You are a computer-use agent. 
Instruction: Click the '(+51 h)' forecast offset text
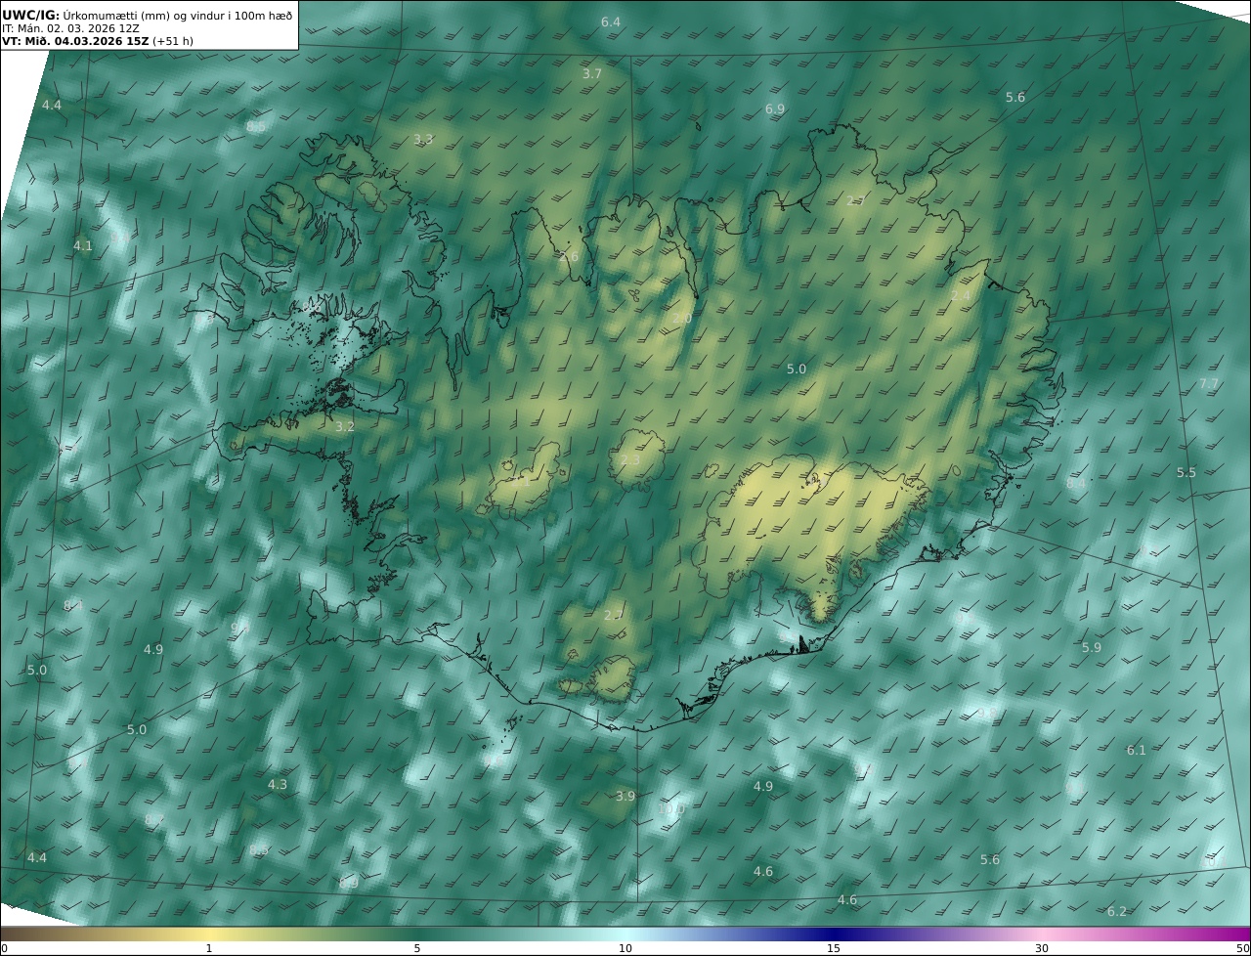pos(173,41)
